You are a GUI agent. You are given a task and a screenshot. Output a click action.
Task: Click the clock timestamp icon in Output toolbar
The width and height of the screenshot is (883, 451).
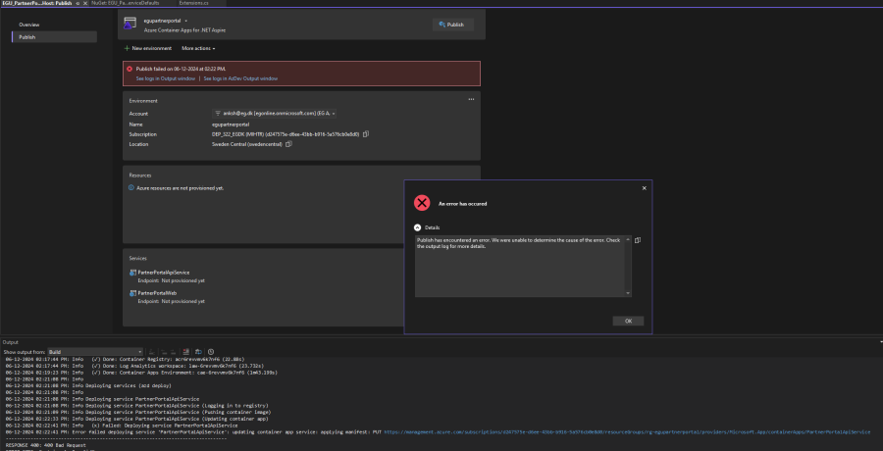tap(211, 352)
